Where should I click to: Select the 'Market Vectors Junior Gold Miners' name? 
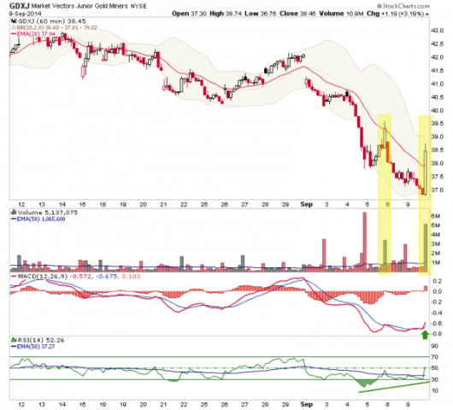[x=79, y=6]
